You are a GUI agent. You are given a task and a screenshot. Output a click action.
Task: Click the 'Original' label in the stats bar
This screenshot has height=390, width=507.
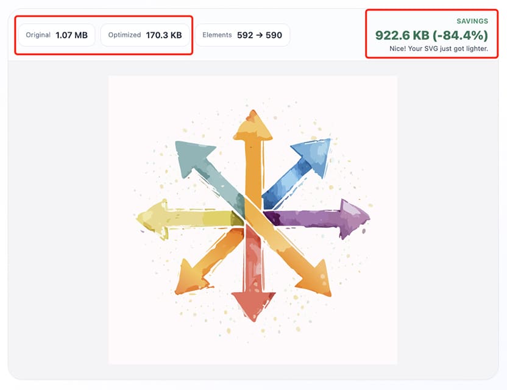tap(38, 35)
